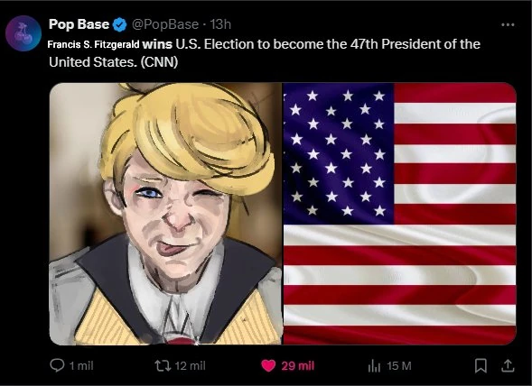Viewport: 532px width, 386px height.
Task: Enlarge the American flag image
Action: click(x=400, y=214)
